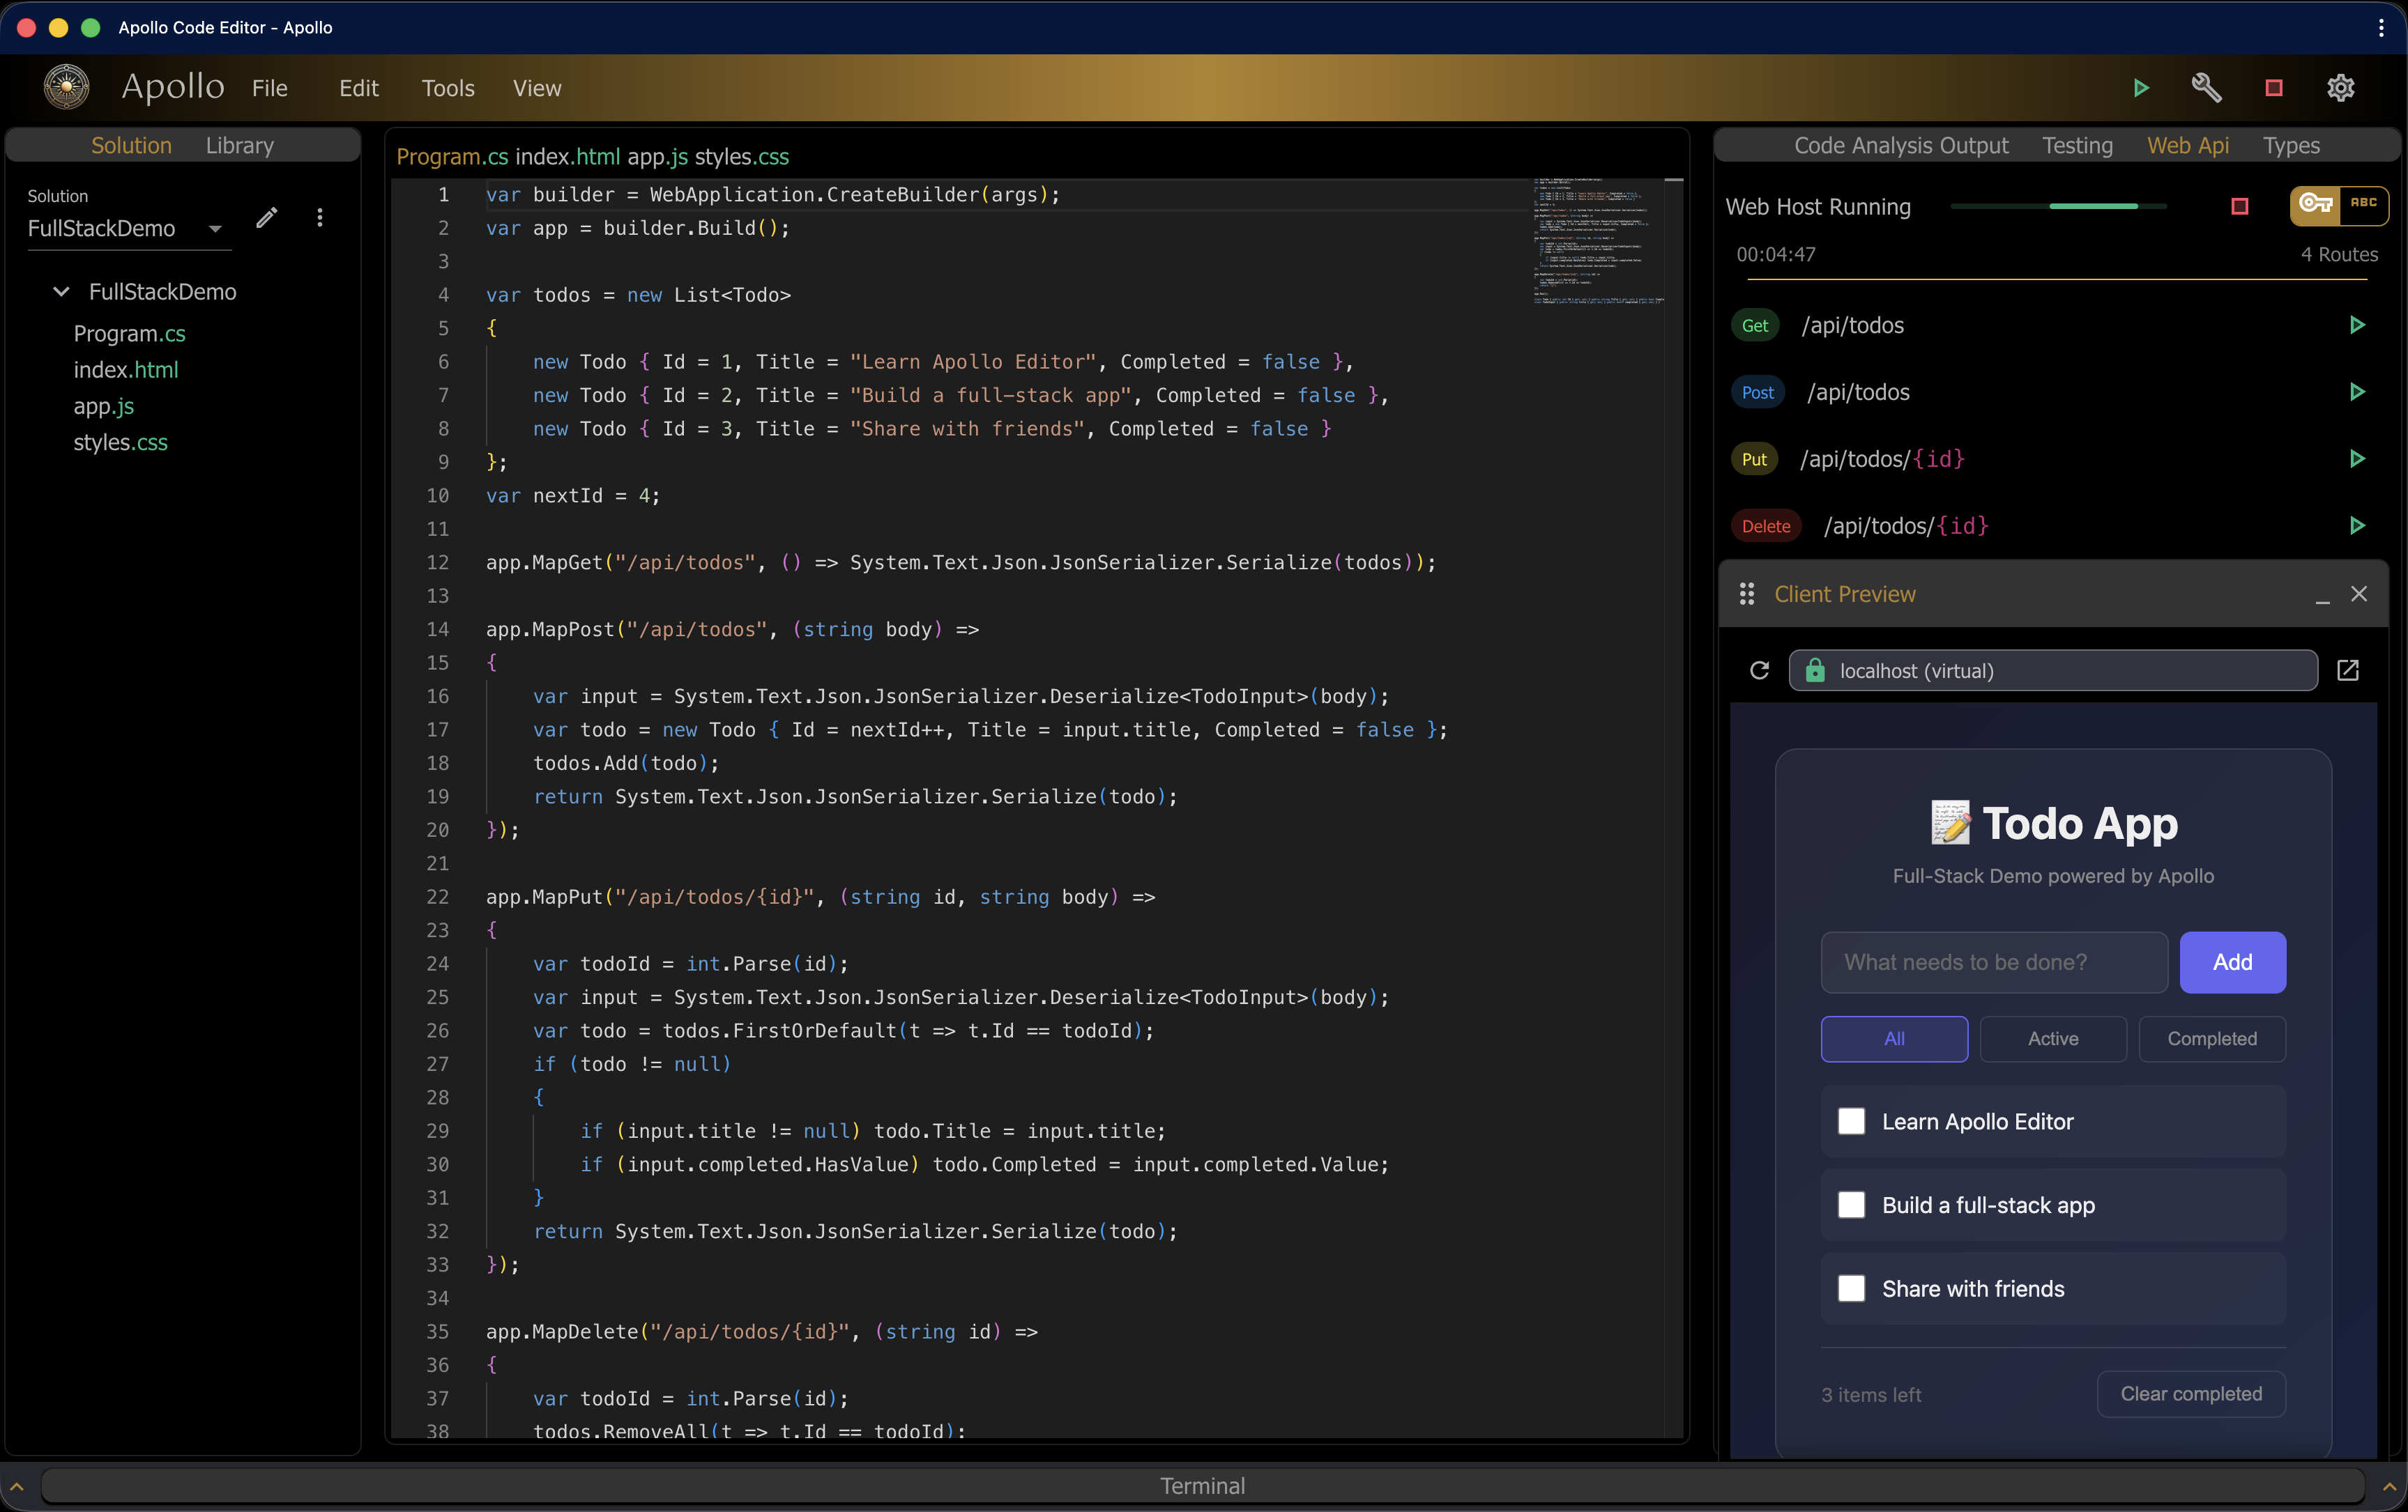The width and height of the screenshot is (2408, 1512).
Task: Check the Build a full-stack app item
Action: (x=1851, y=1205)
